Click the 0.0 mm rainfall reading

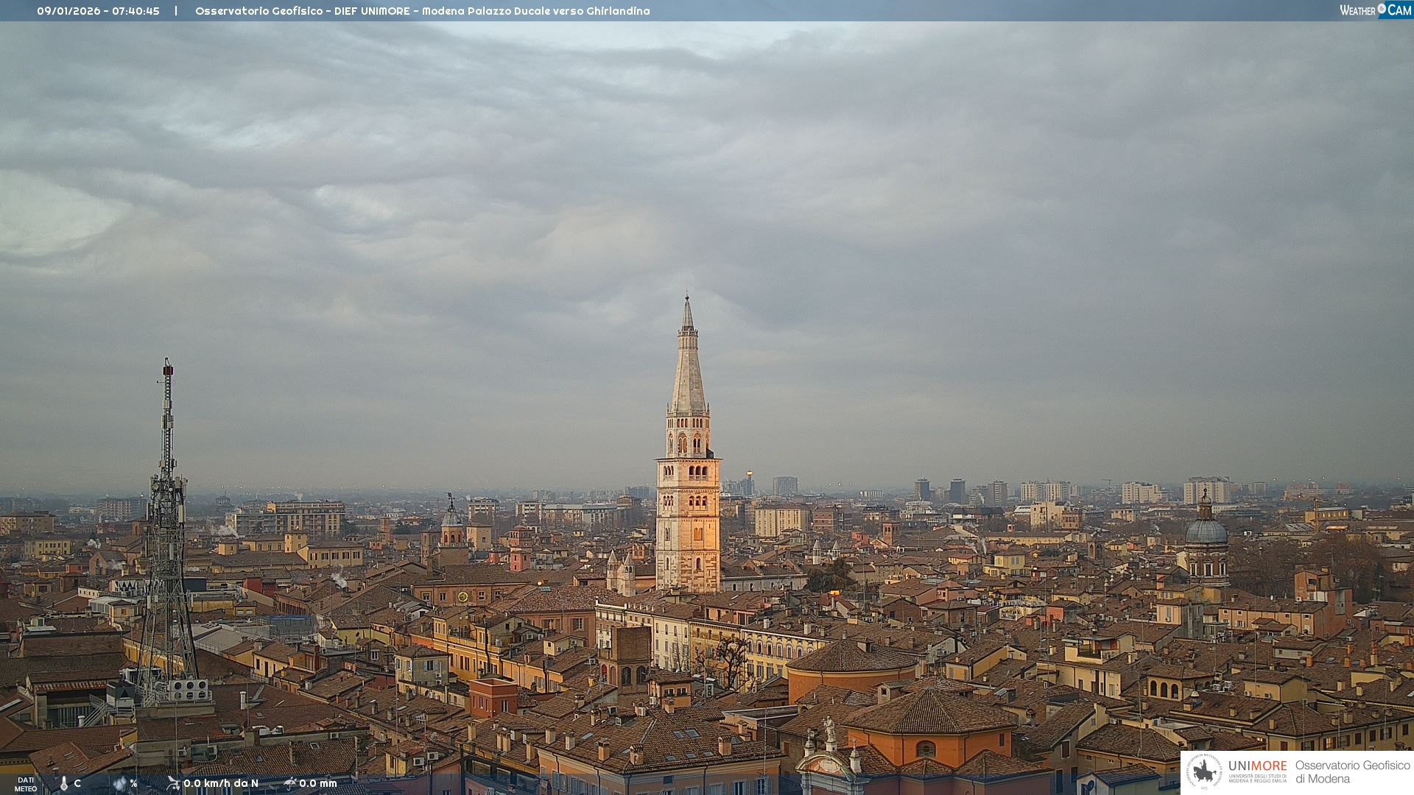(318, 783)
